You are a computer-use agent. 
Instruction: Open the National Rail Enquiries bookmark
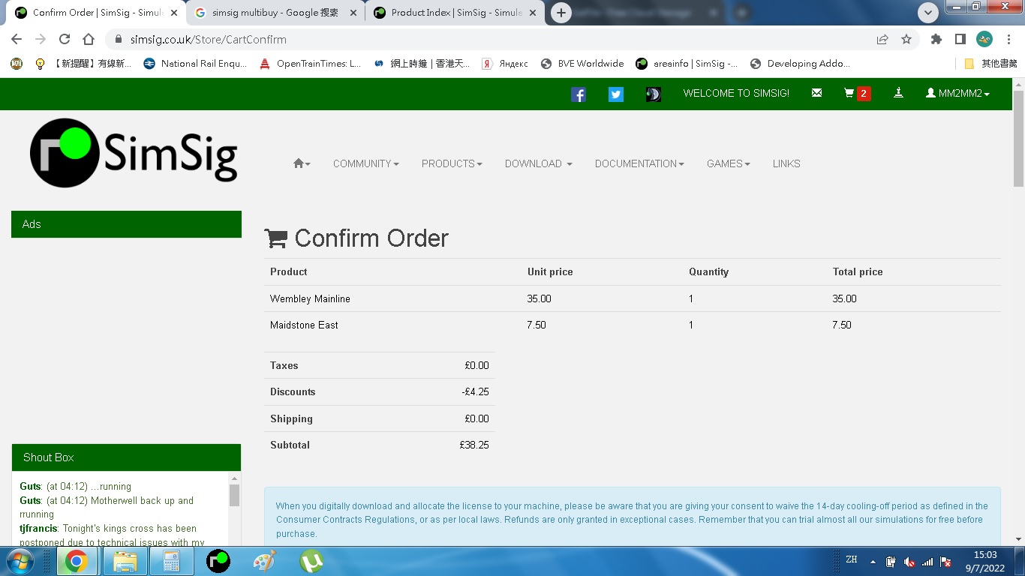tap(195, 64)
